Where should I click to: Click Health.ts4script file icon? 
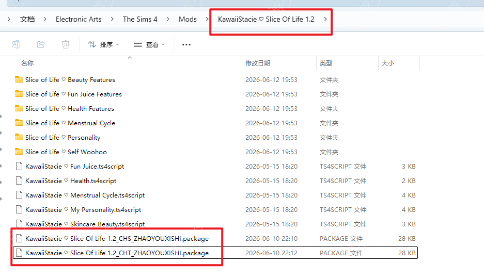tap(19, 180)
